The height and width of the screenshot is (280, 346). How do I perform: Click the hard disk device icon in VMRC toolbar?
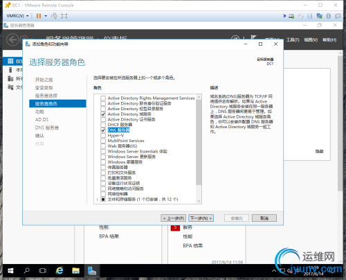tap(291, 16)
